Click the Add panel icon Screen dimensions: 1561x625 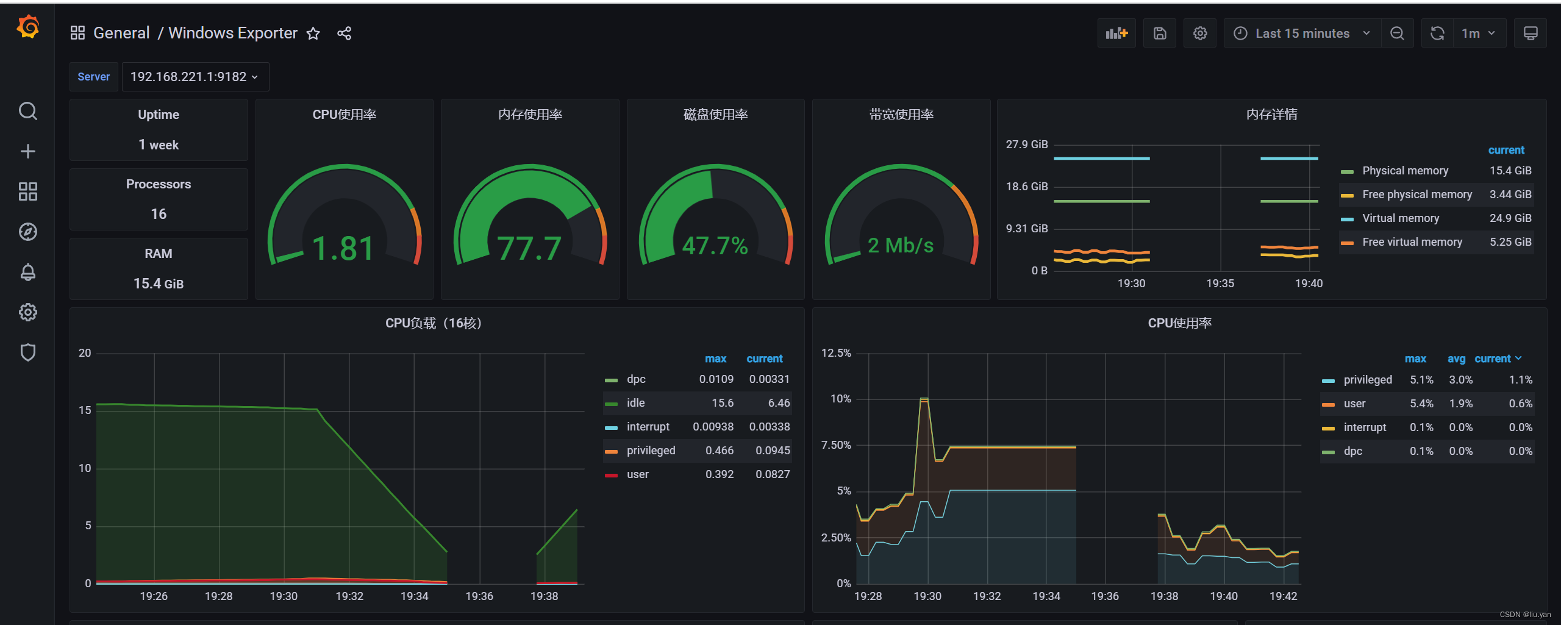(1116, 34)
